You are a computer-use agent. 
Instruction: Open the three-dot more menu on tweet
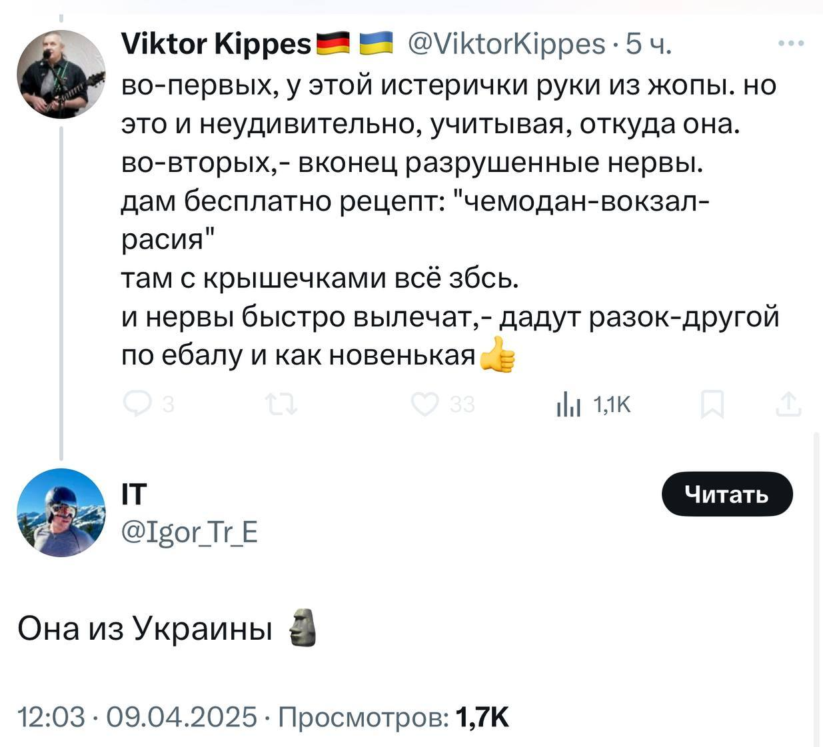pyautogui.click(x=791, y=44)
